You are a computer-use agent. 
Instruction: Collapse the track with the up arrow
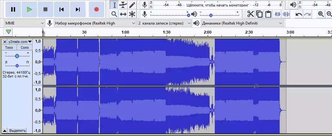5,131
